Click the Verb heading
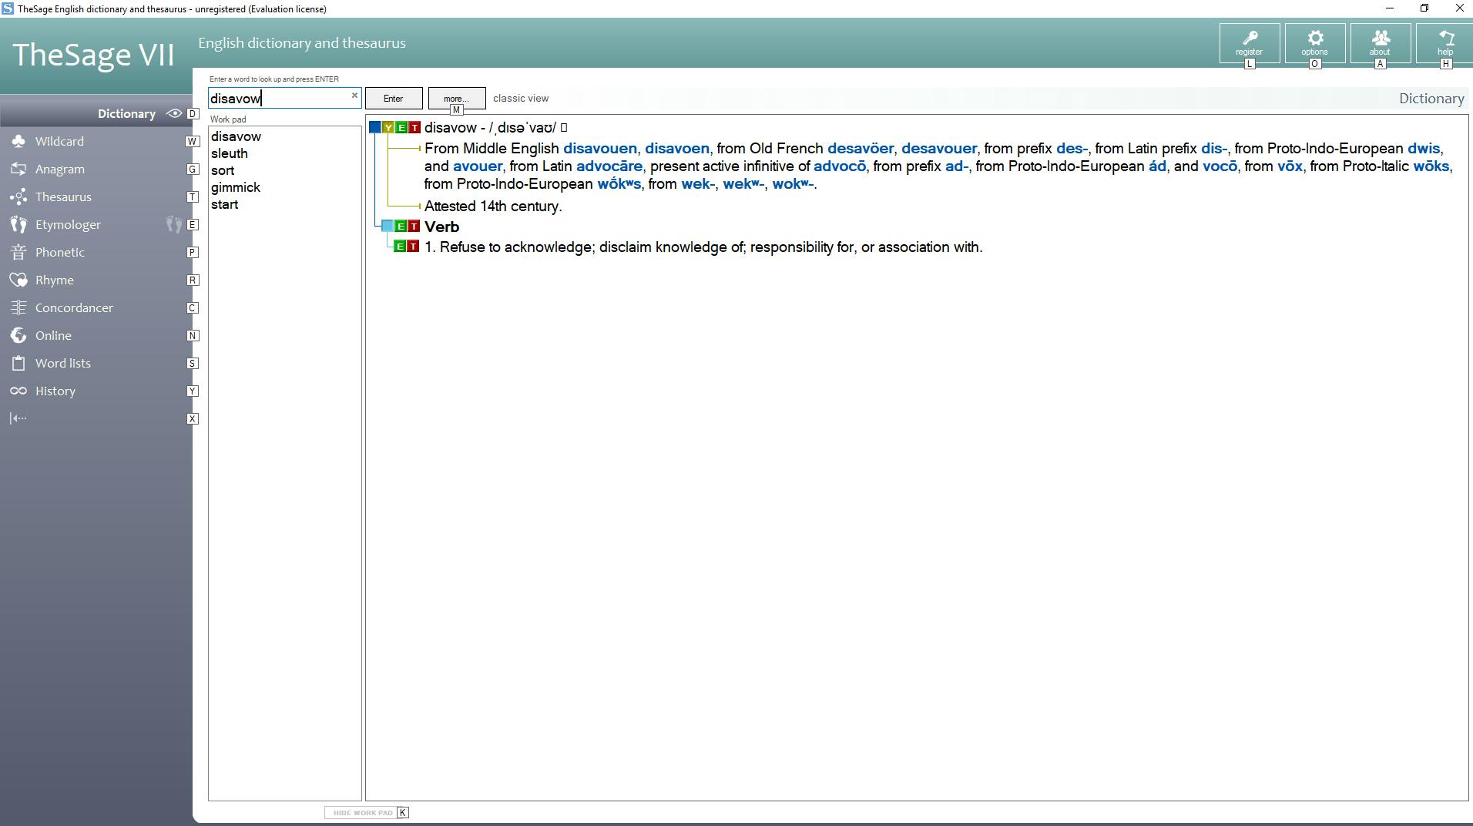This screenshot has width=1473, height=826. point(441,227)
